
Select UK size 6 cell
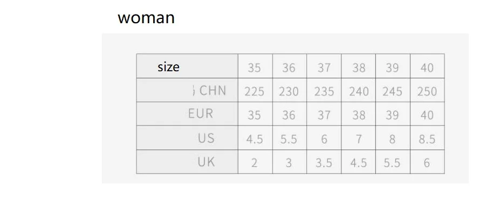point(427,163)
